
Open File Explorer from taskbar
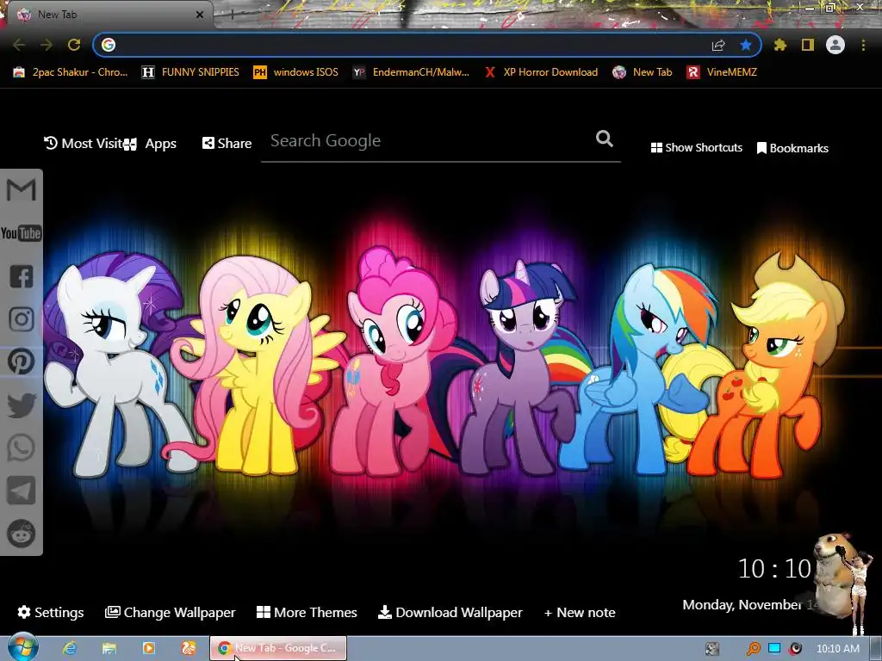pos(109,648)
